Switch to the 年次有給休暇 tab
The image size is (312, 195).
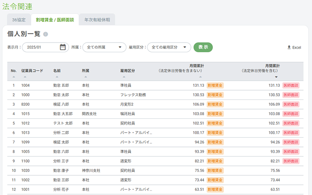coord(97,20)
